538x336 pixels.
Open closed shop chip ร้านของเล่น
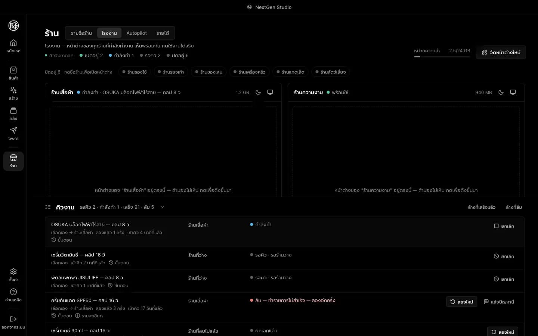(x=208, y=72)
